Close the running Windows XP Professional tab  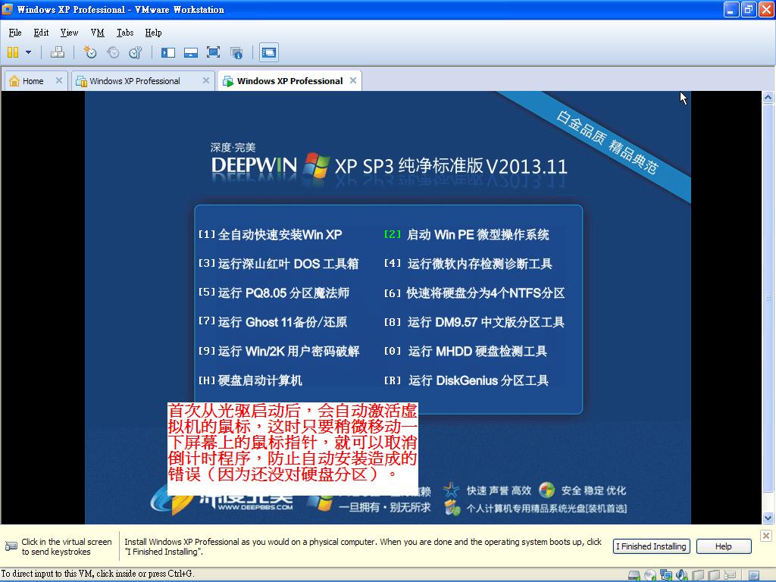(x=353, y=80)
